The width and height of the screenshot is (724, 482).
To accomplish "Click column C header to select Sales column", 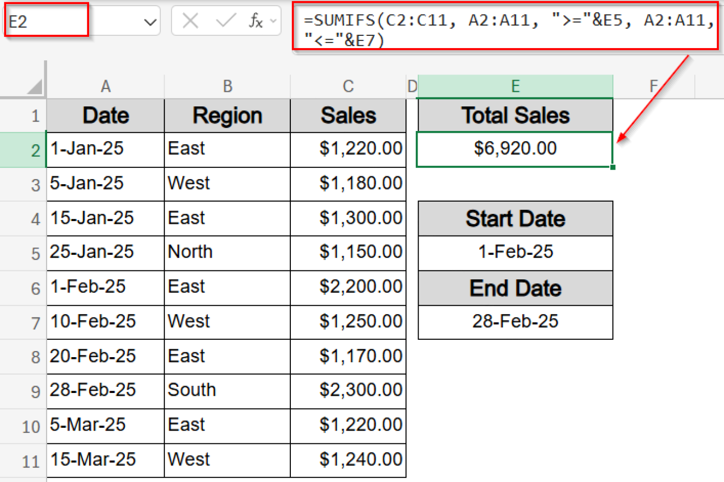I will 348,86.
